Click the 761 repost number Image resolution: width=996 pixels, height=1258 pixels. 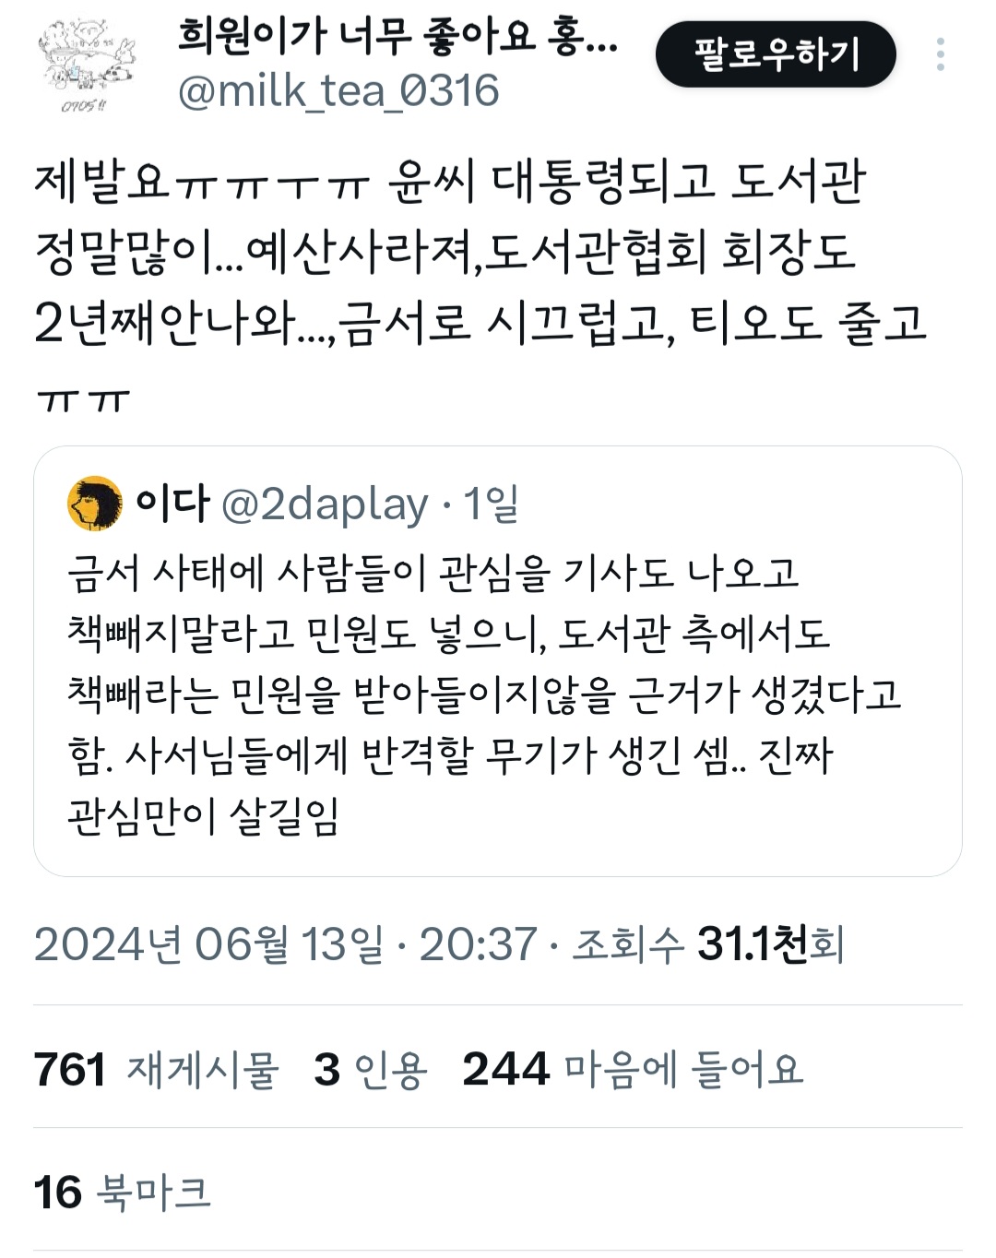tap(70, 1070)
